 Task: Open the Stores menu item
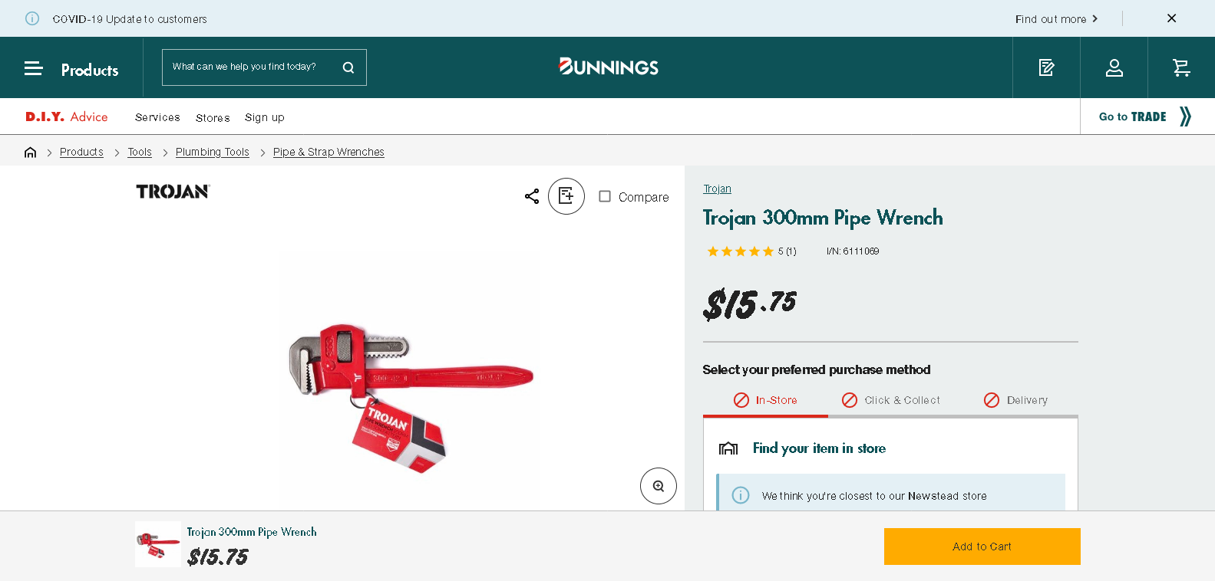[212, 117]
